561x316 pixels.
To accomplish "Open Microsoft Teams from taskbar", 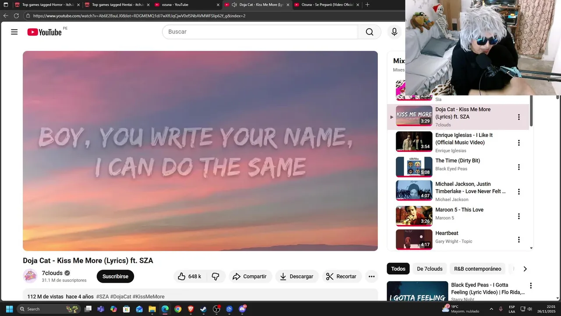I will 101,309.
